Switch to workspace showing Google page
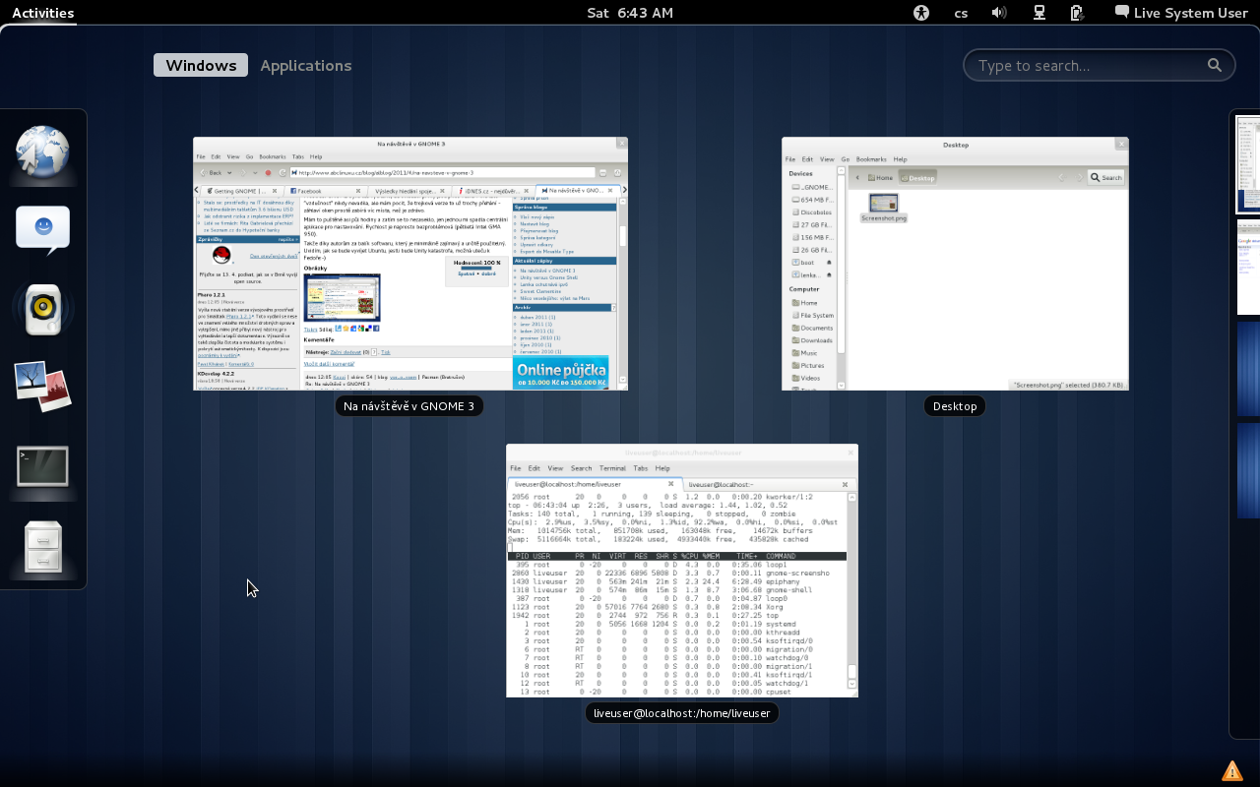The width and height of the screenshot is (1260, 787). pos(1248,268)
